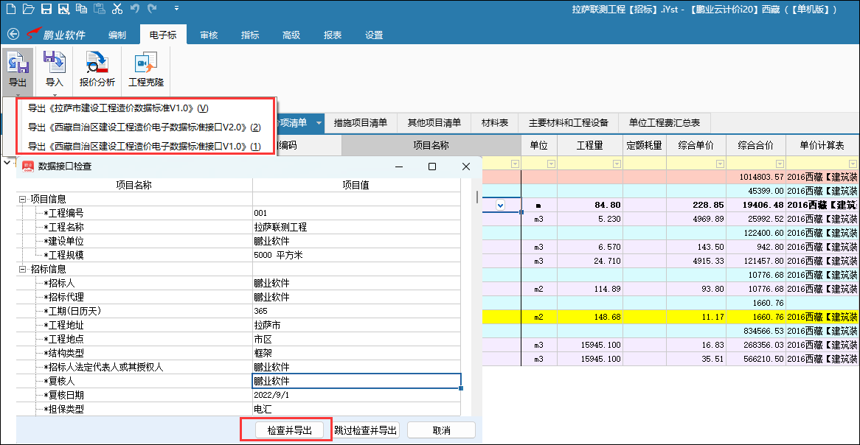Click the Import (导入) ribbon icon
This screenshot has height=445, width=860.
[55, 69]
